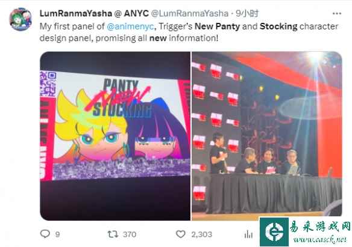Click the LumRanmaYasha @ ANYC display name

(x=94, y=13)
